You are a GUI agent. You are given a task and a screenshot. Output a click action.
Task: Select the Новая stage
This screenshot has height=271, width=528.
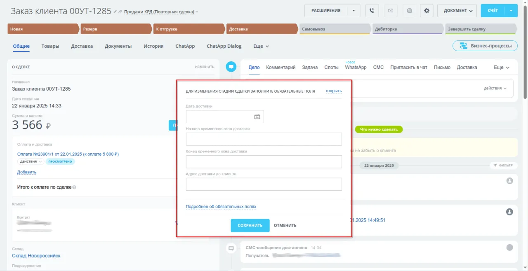click(x=43, y=29)
